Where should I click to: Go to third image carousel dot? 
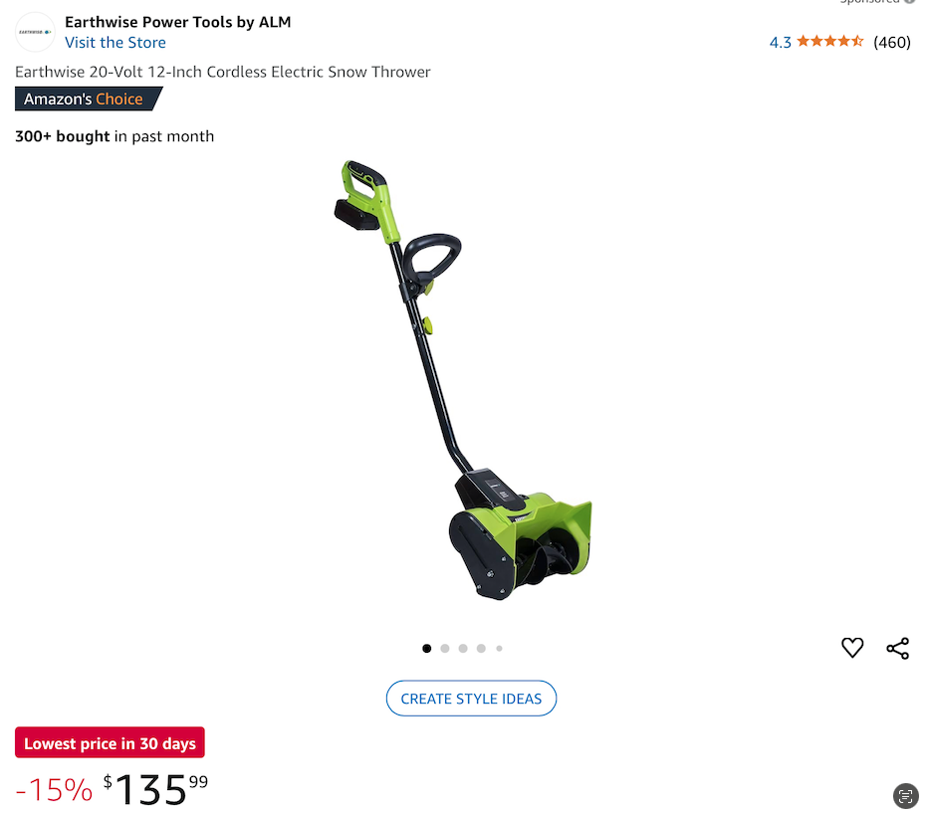pos(463,648)
